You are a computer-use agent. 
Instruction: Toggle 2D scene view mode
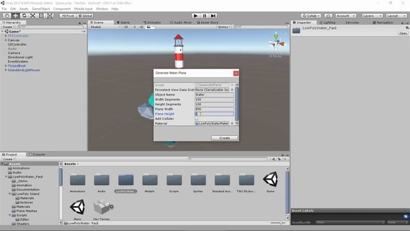126,27
